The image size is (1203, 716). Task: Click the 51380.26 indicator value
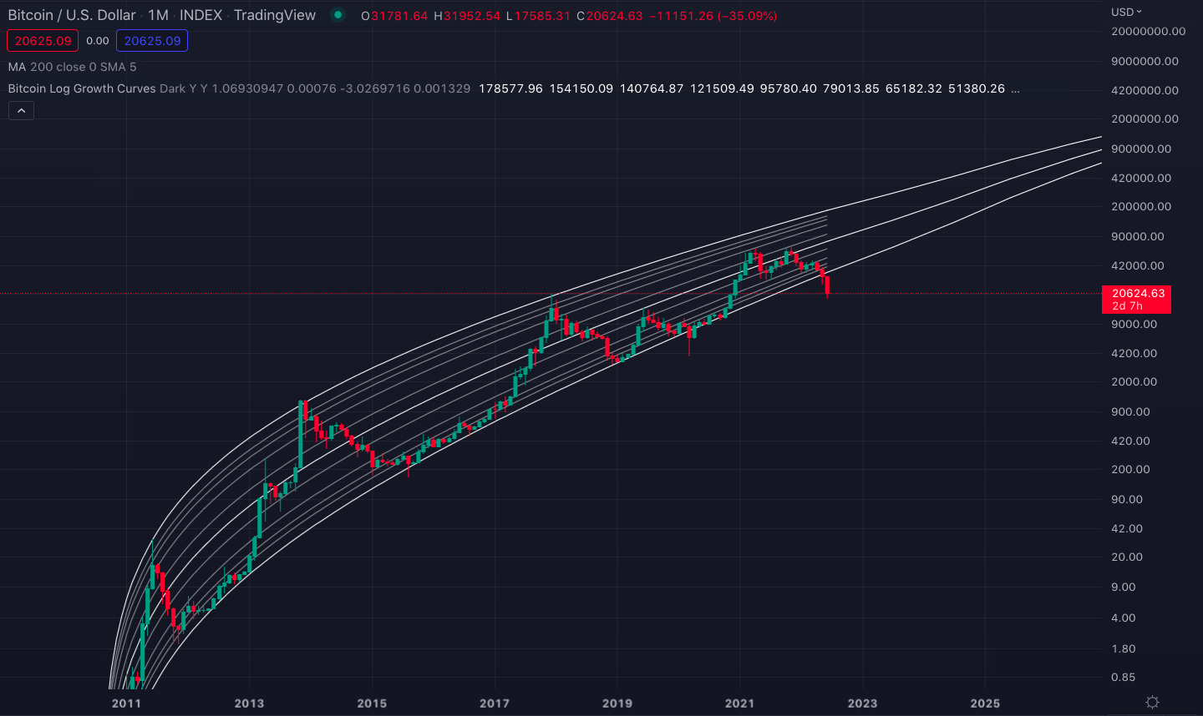(977, 88)
